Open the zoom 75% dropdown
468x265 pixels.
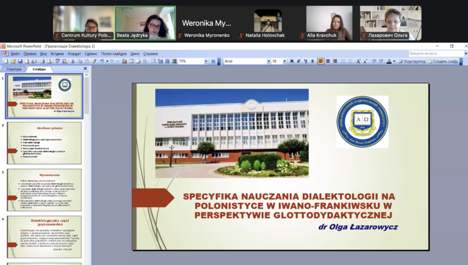click(207, 61)
